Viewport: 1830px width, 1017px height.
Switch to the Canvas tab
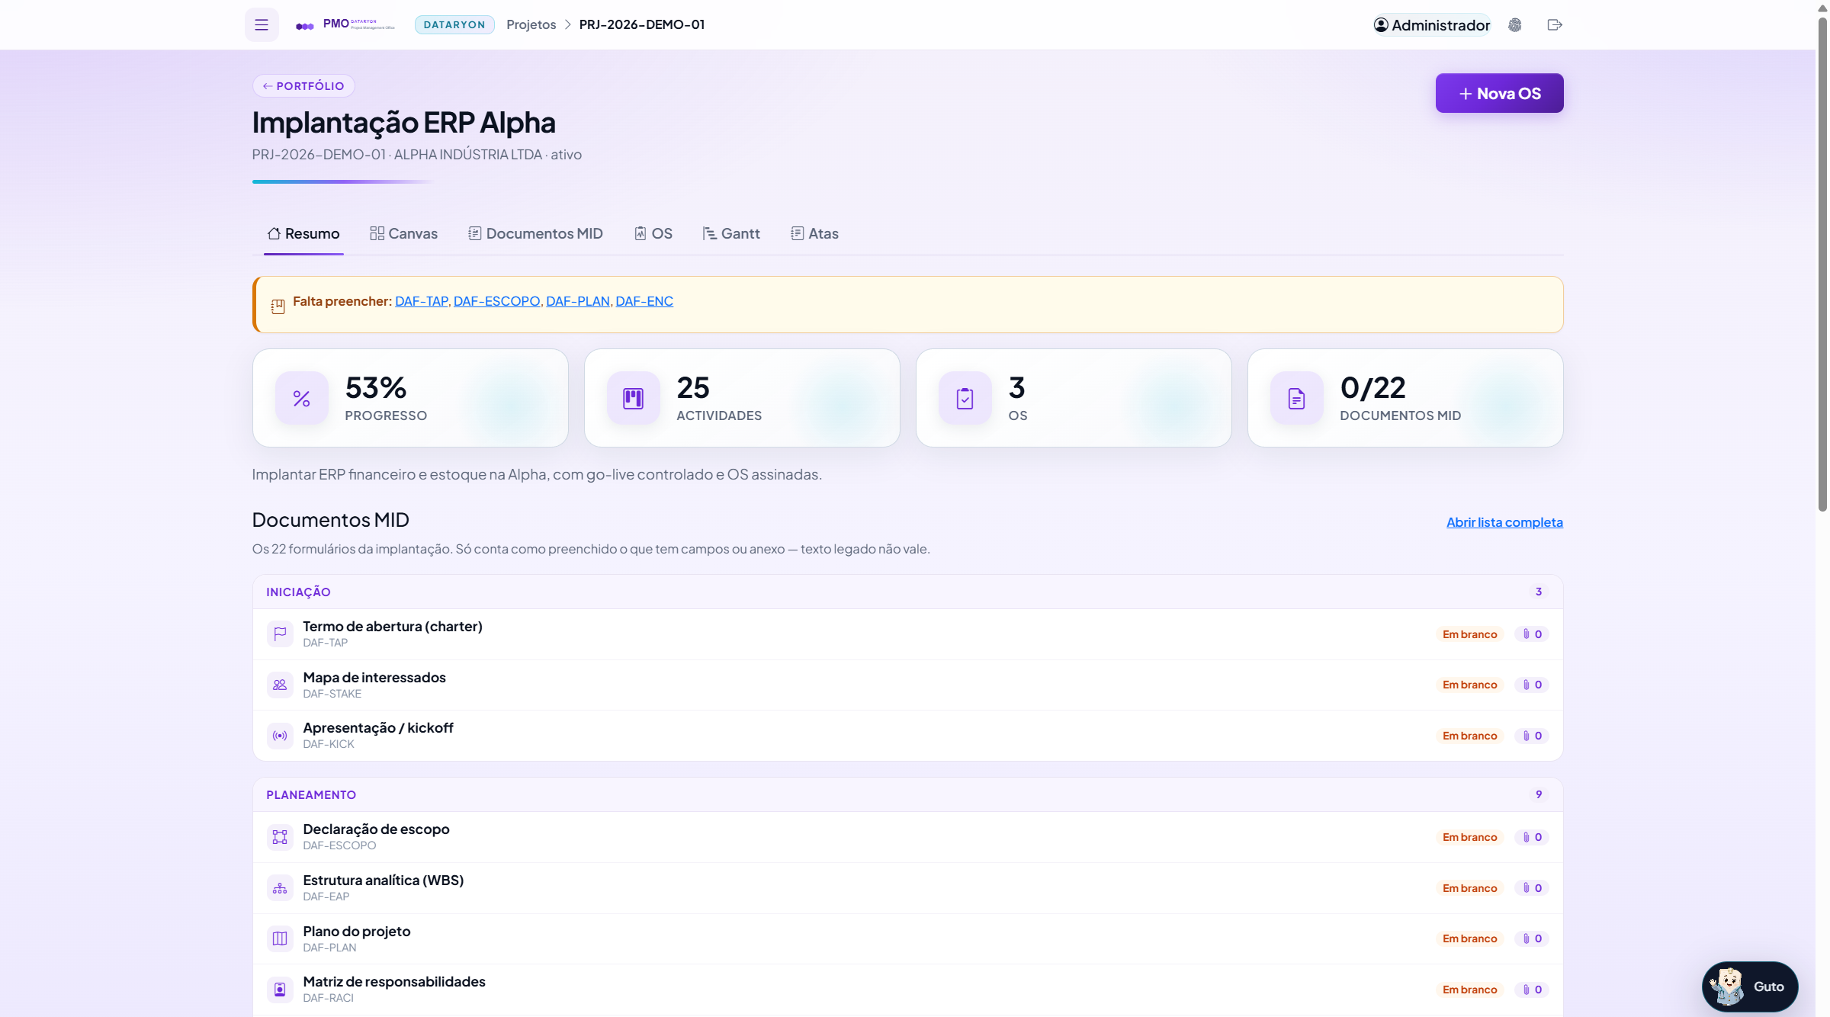point(404,233)
